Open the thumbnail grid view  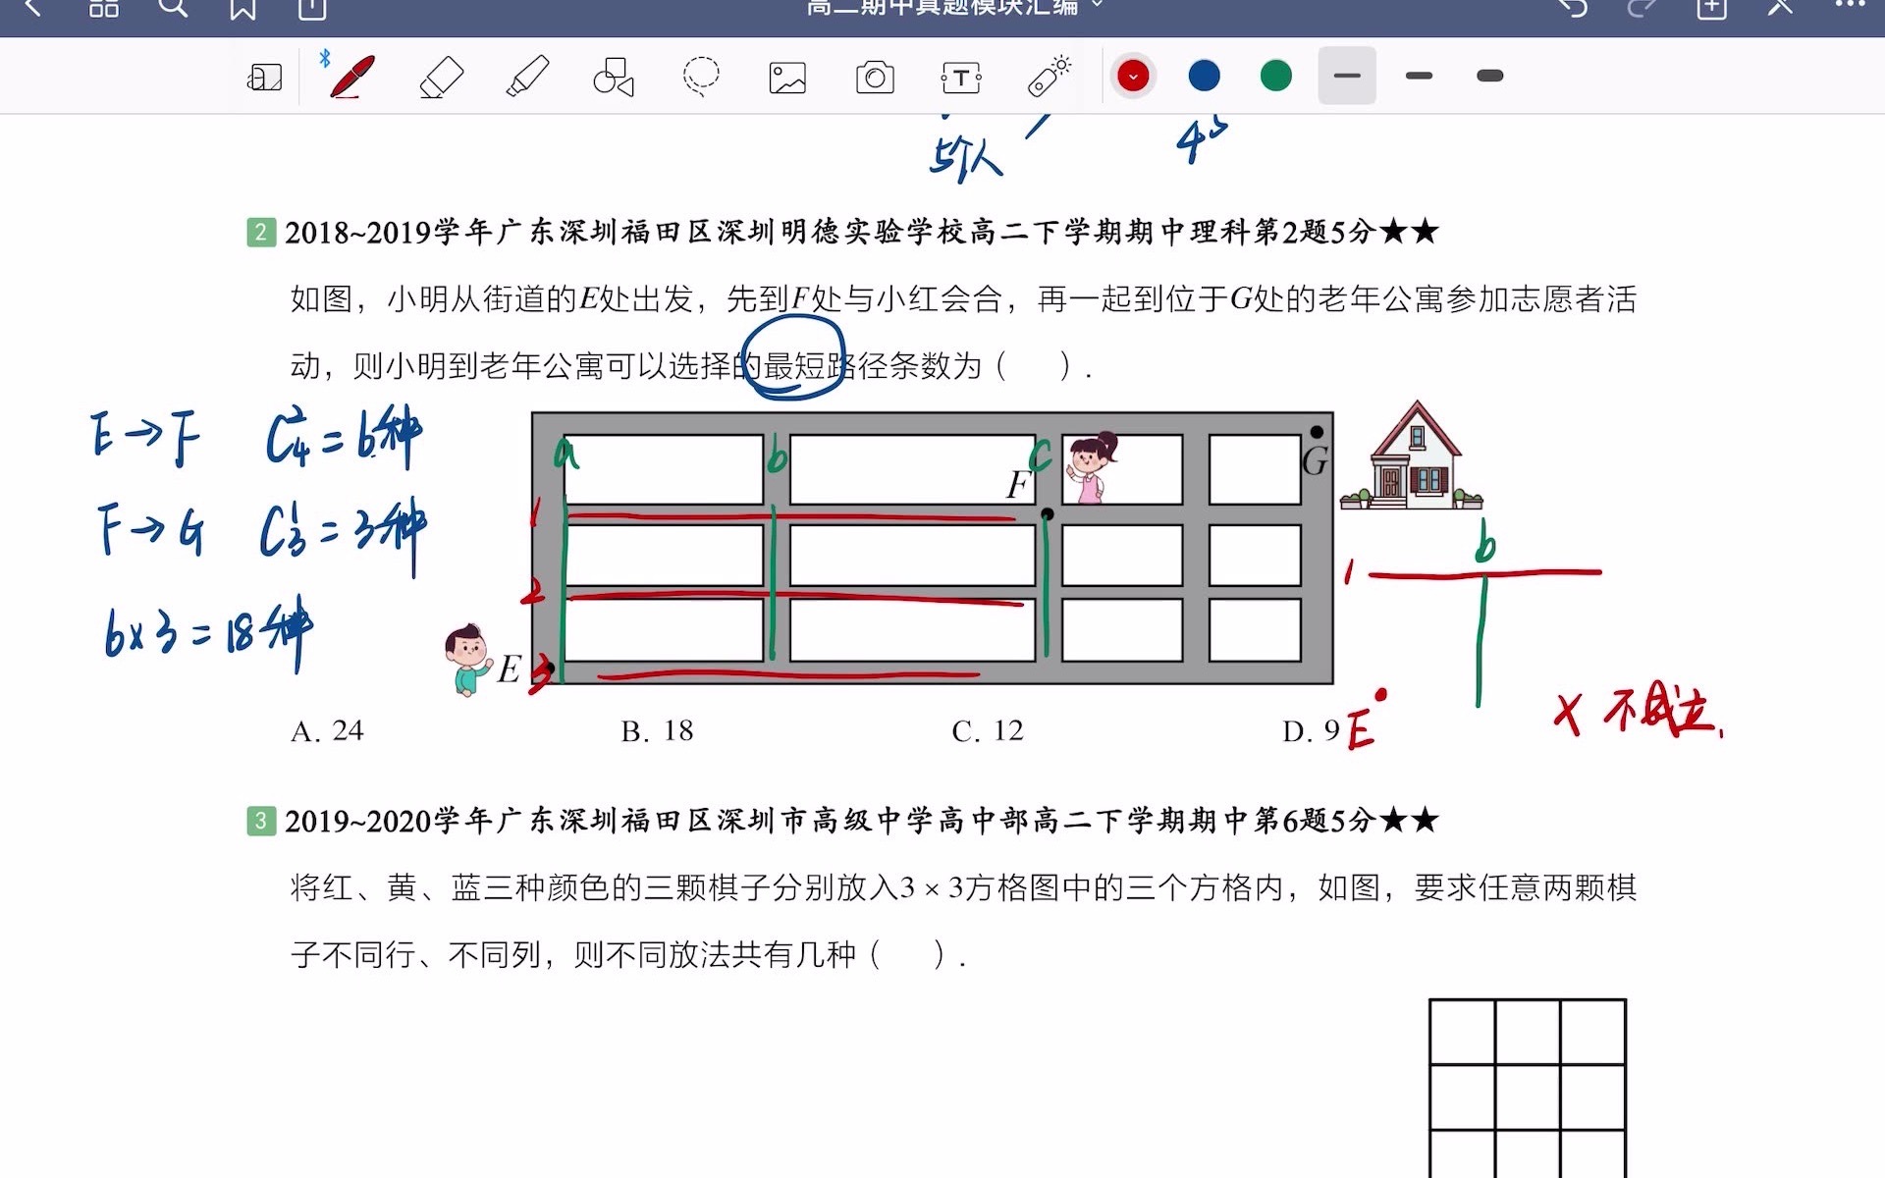(x=103, y=8)
